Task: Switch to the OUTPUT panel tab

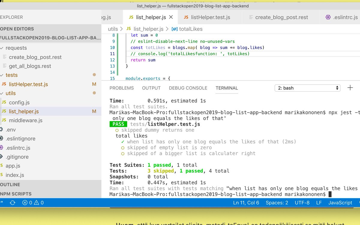Action: tap(151, 88)
